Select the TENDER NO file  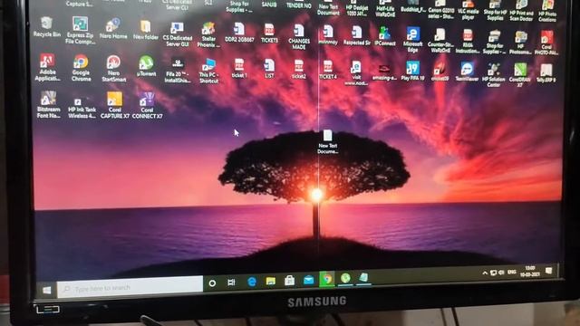point(299,5)
